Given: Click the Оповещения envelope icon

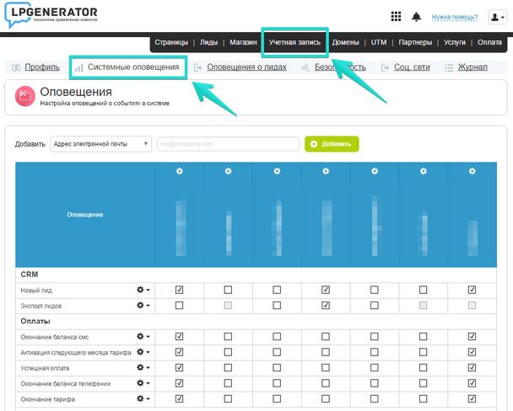Looking at the screenshot, I should point(24,96).
